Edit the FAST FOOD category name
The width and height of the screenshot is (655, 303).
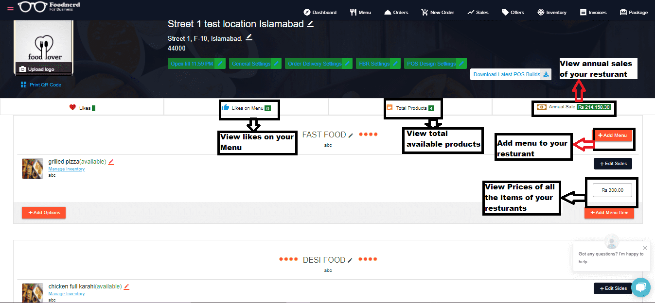(x=351, y=135)
